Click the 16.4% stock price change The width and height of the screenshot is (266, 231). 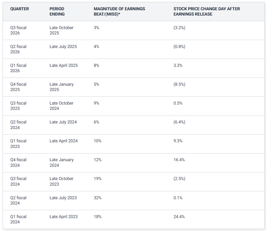pos(179,160)
